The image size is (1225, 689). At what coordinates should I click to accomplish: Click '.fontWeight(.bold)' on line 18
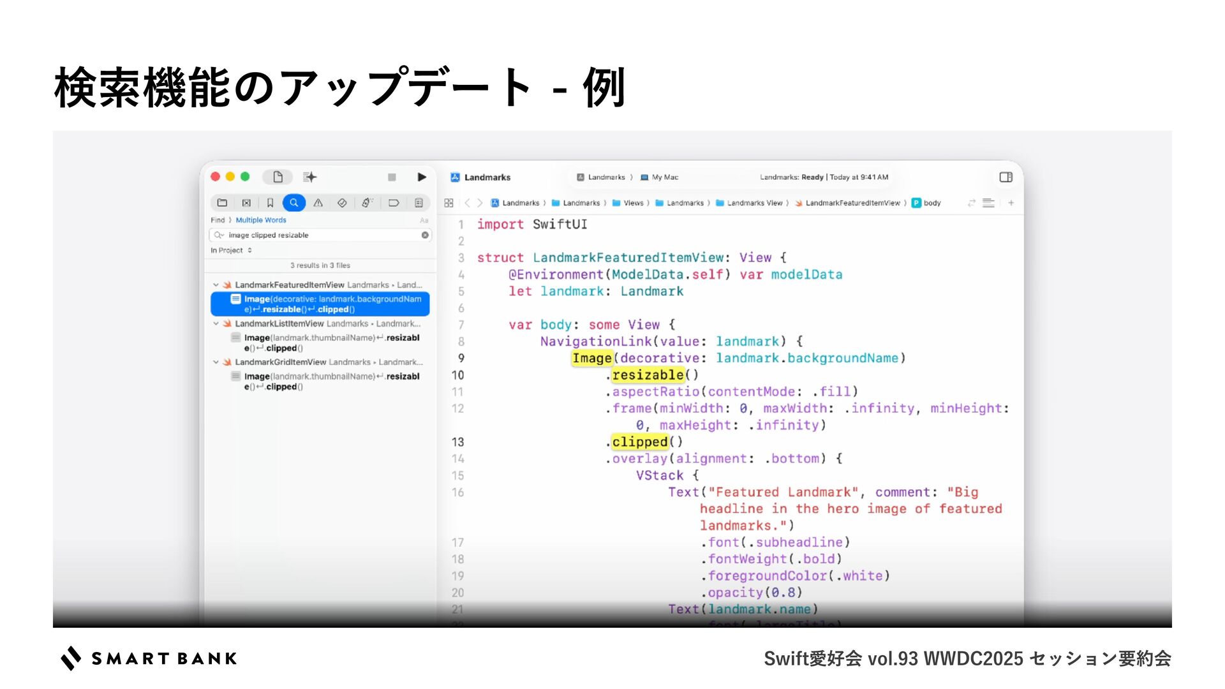pyautogui.click(x=771, y=559)
